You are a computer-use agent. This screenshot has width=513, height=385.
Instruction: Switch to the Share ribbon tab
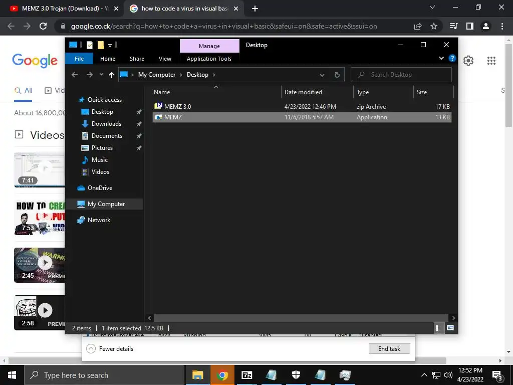137,59
